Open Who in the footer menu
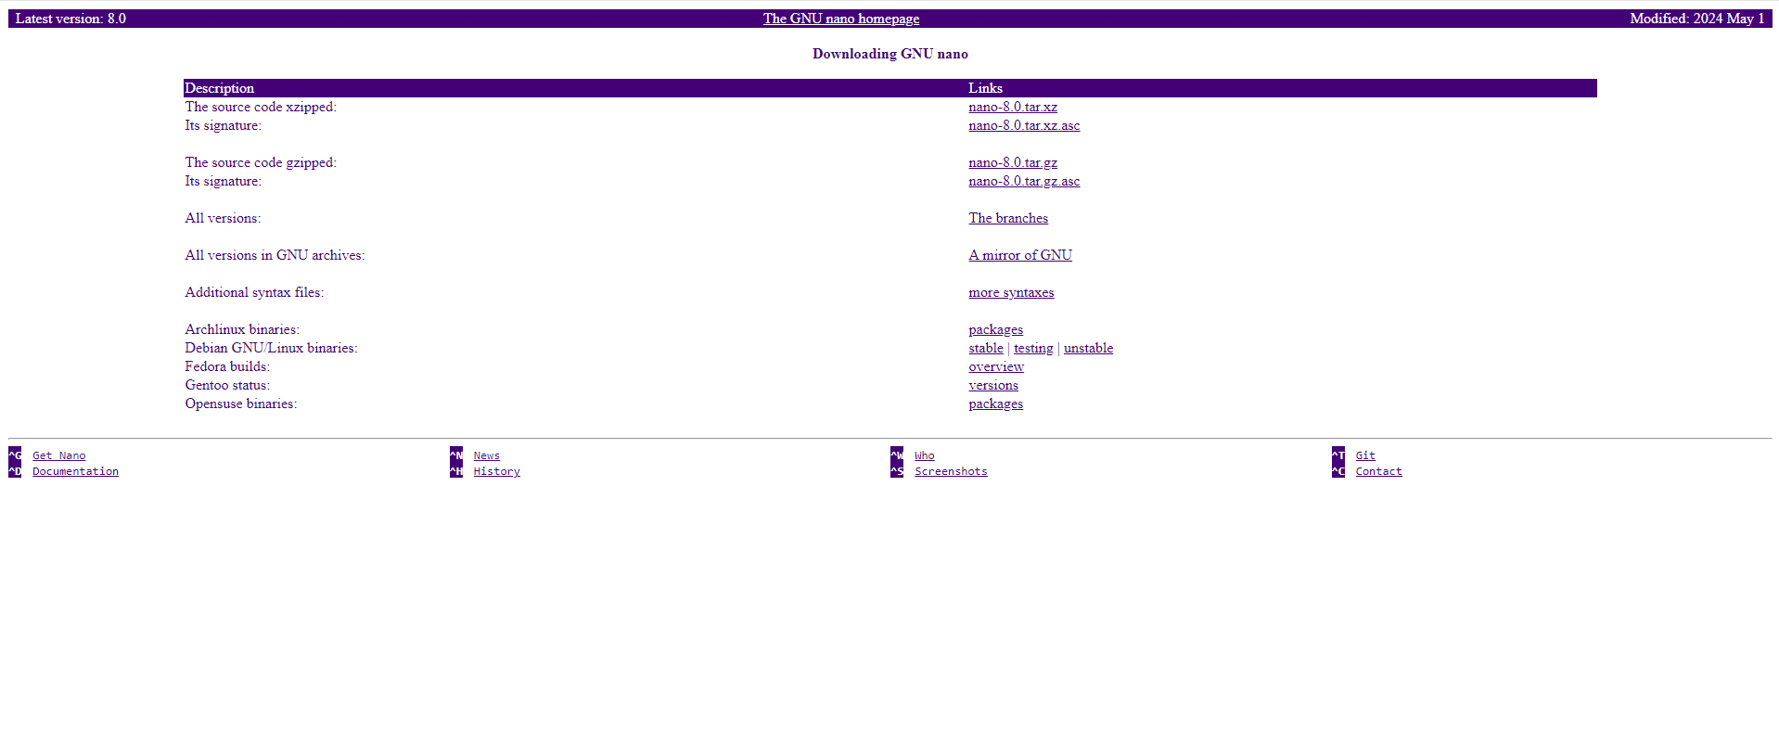This screenshot has width=1779, height=730. tap(925, 455)
